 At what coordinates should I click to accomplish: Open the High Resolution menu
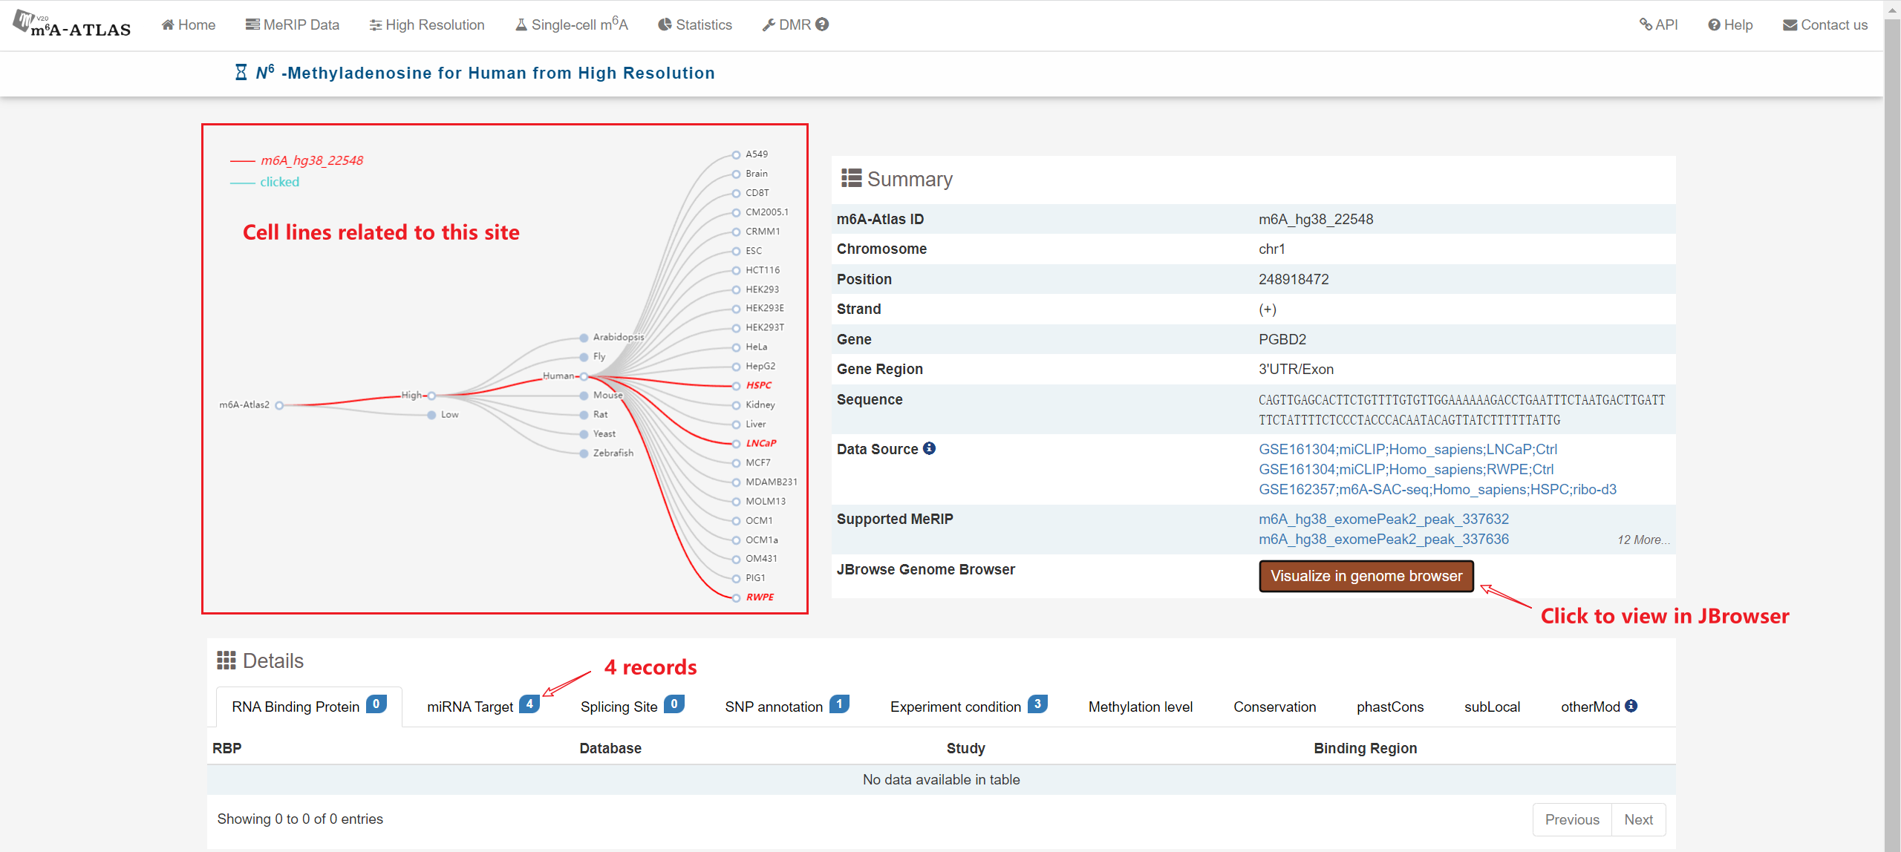427,24
